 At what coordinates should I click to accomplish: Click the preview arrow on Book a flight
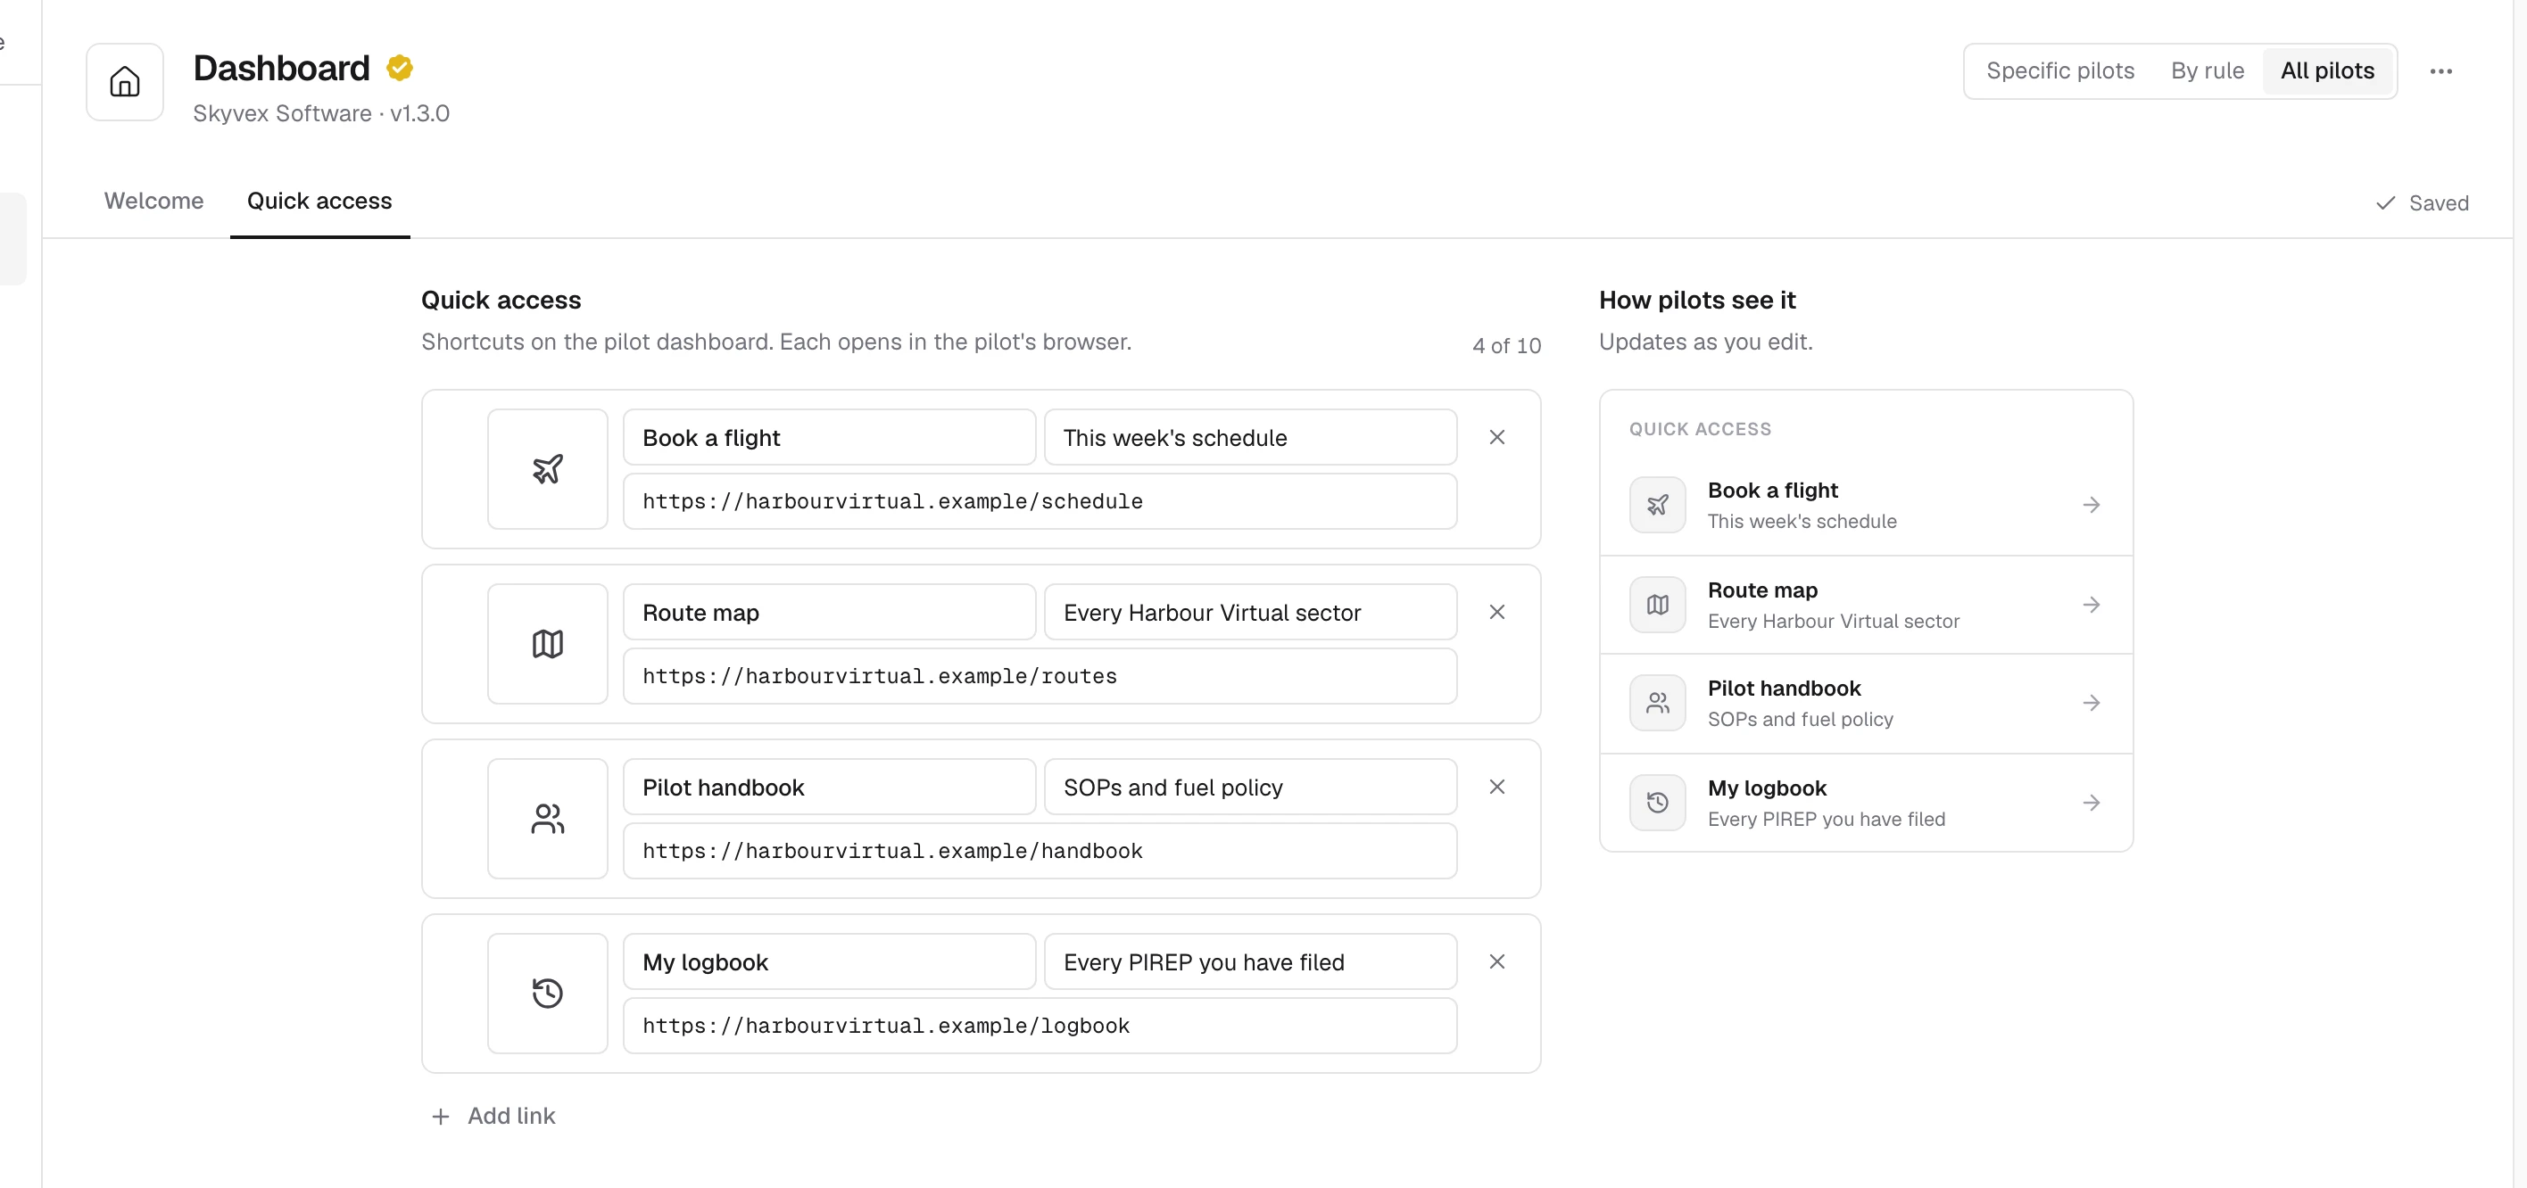(2092, 505)
